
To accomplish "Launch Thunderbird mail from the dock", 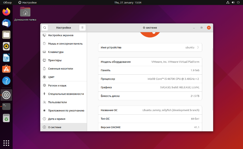I will 6,23.
